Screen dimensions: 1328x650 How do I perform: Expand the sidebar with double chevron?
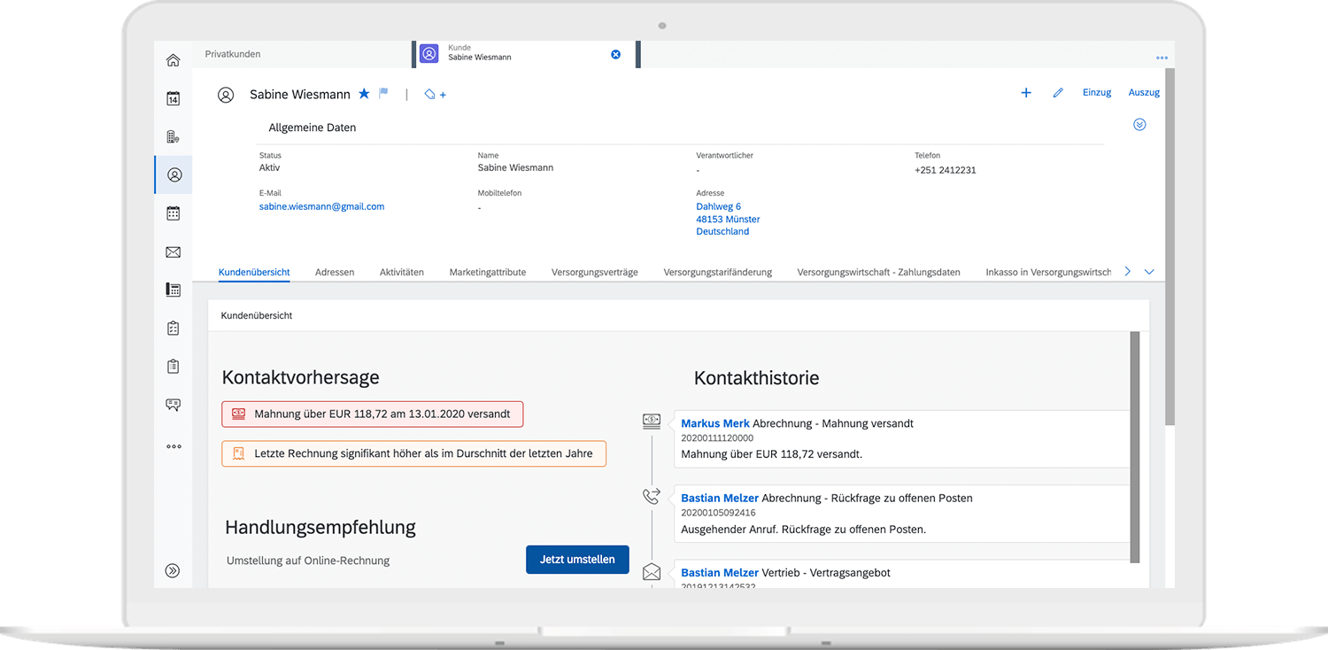(x=173, y=571)
